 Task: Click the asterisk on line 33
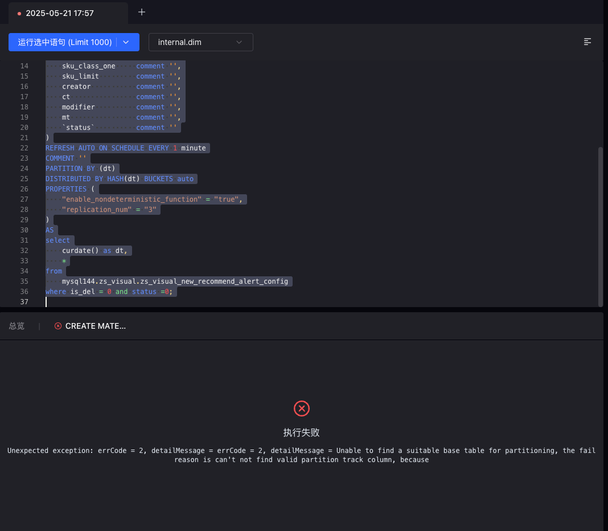pyautogui.click(x=64, y=262)
